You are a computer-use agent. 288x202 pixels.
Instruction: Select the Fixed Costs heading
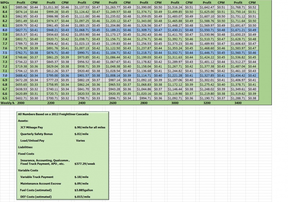(x=26, y=153)
